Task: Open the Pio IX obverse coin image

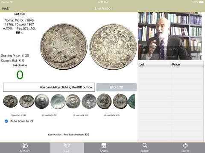Action: [x=64, y=46]
